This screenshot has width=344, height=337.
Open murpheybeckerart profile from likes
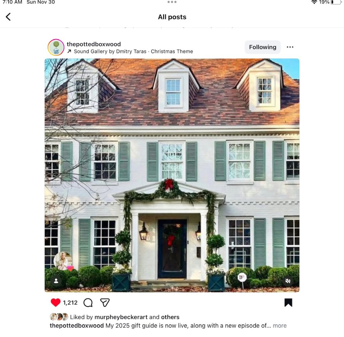tap(121, 317)
